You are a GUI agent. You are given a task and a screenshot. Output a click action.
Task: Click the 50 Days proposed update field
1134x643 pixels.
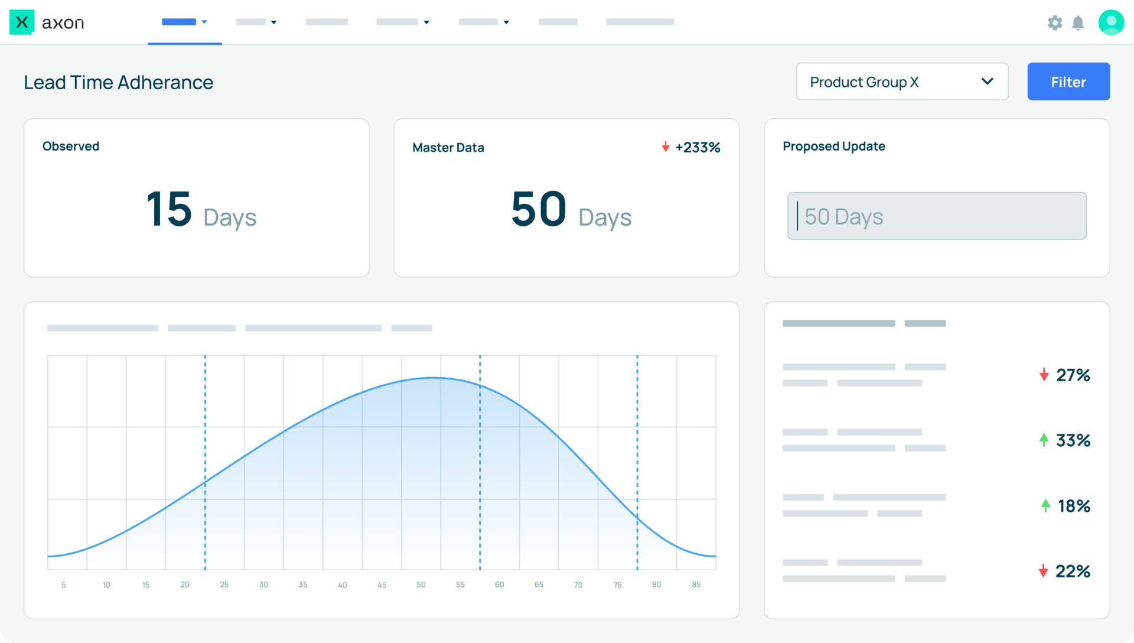point(937,216)
